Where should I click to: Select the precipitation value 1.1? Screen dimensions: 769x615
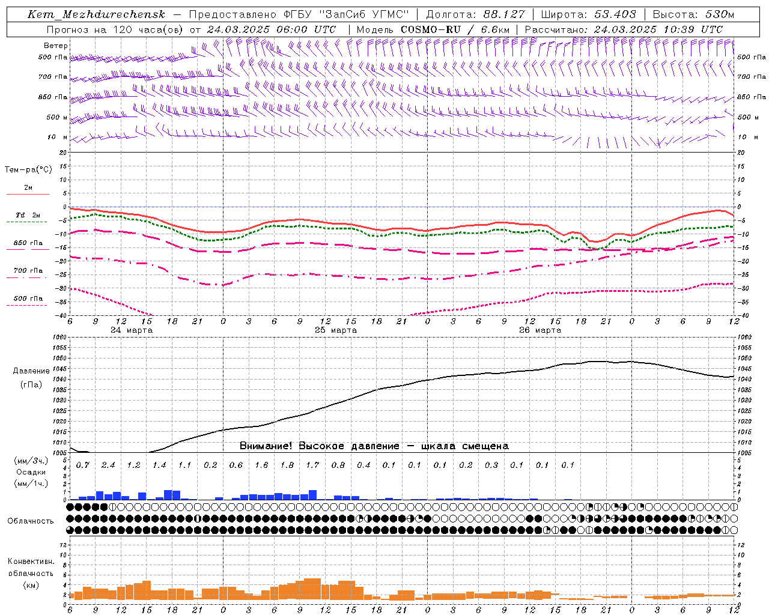click(184, 465)
